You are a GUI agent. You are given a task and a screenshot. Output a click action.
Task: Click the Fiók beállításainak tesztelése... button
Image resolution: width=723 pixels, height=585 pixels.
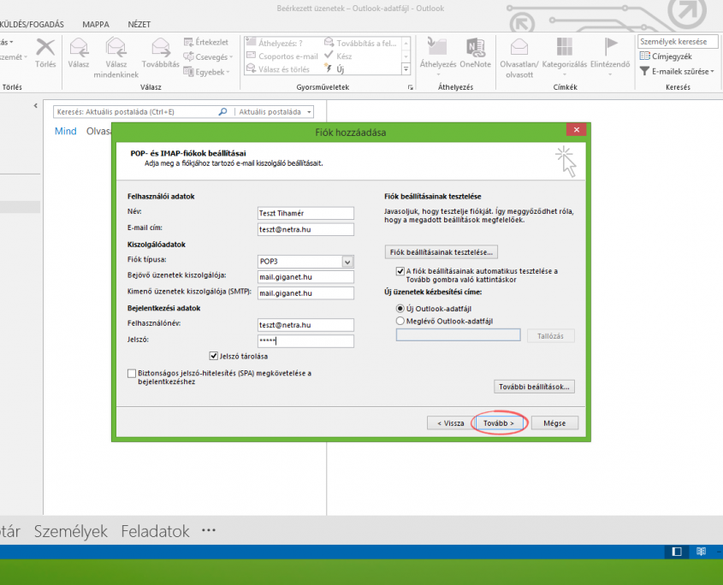pos(442,252)
